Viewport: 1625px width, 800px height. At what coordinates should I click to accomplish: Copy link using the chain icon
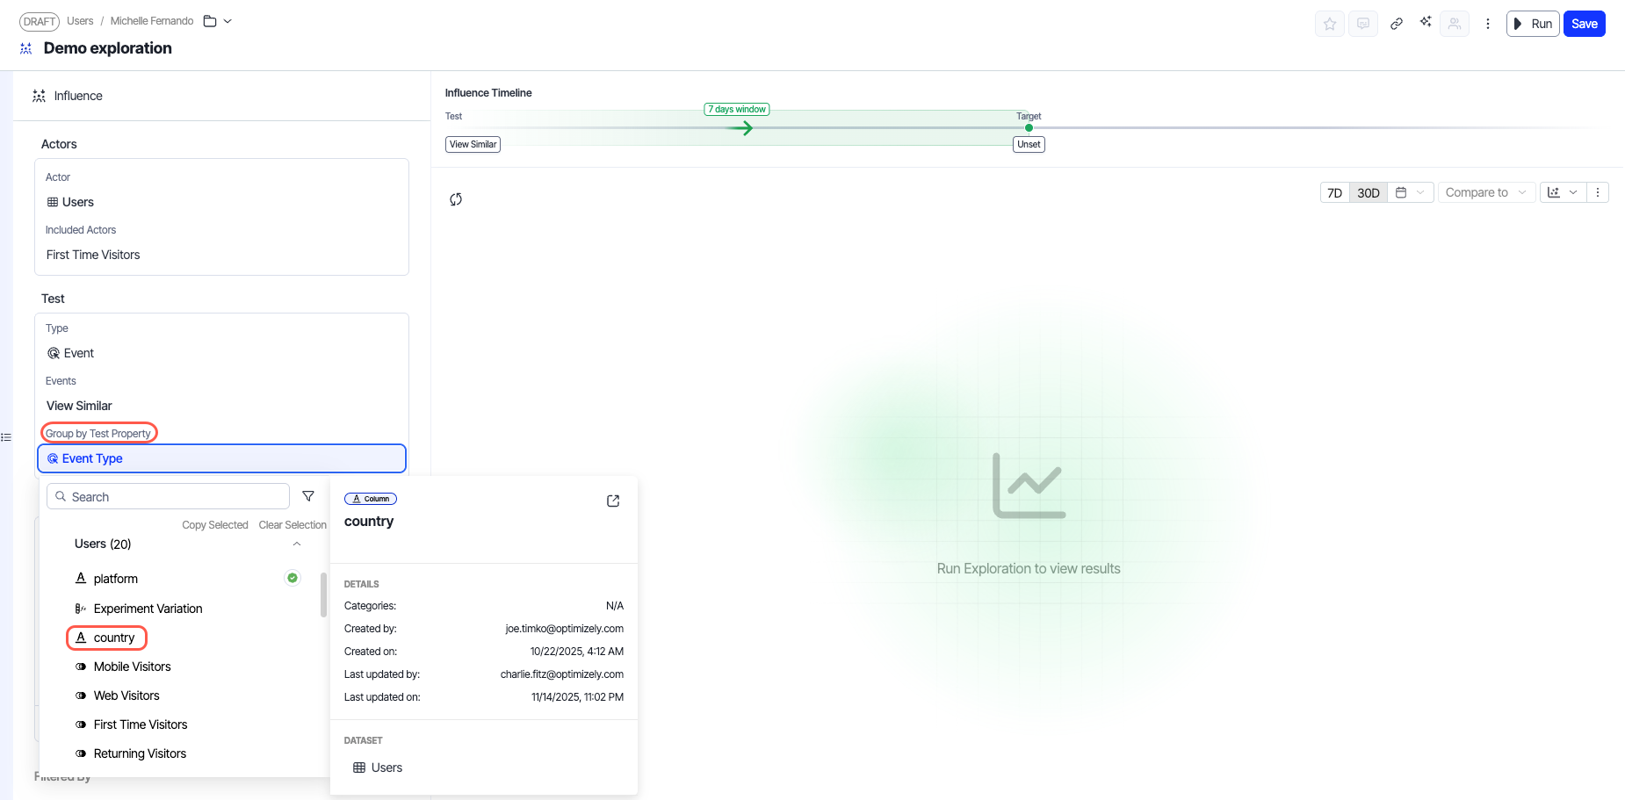click(x=1396, y=24)
